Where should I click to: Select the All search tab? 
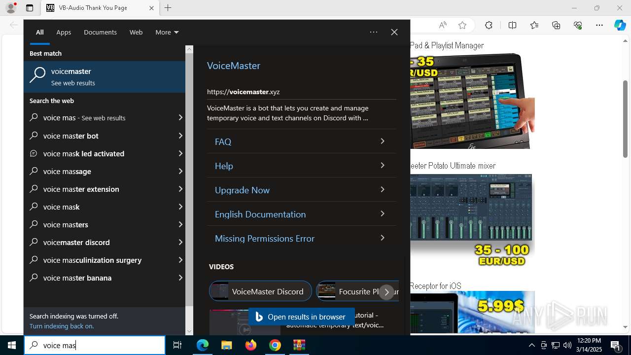tap(39, 32)
